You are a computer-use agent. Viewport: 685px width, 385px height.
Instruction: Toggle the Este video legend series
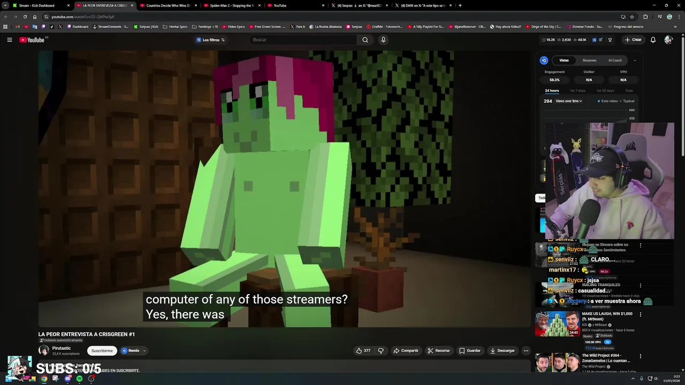point(607,101)
